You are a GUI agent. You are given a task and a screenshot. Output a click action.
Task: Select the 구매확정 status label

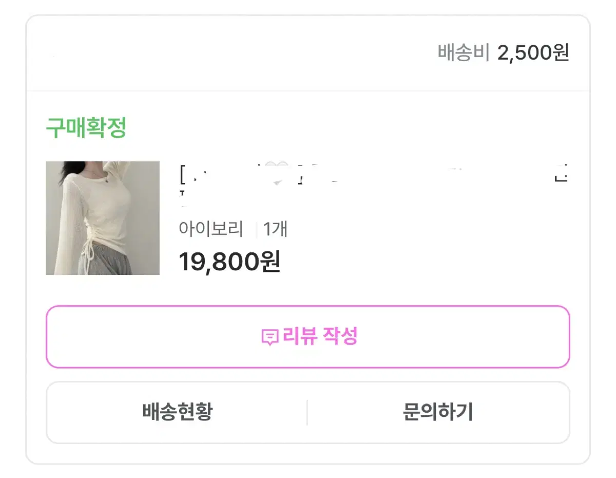click(x=86, y=128)
